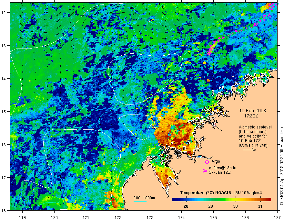Click the cyan bathymetry legend line

(140, 201)
